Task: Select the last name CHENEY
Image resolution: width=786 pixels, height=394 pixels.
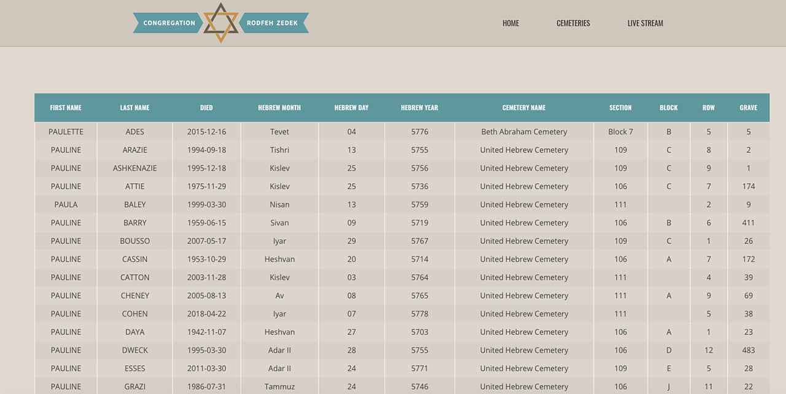Action: pyautogui.click(x=134, y=296)
